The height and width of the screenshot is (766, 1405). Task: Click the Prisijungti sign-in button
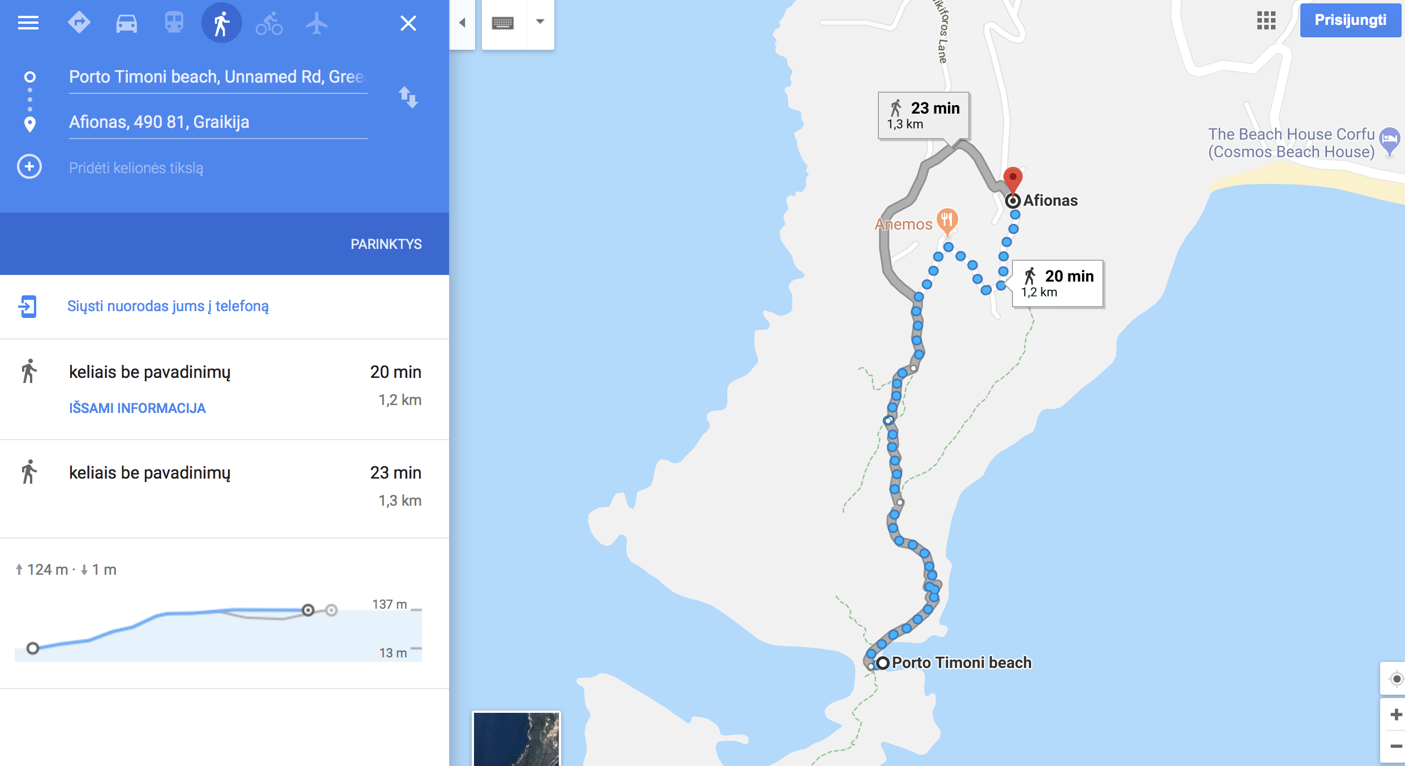(1351, 20)
